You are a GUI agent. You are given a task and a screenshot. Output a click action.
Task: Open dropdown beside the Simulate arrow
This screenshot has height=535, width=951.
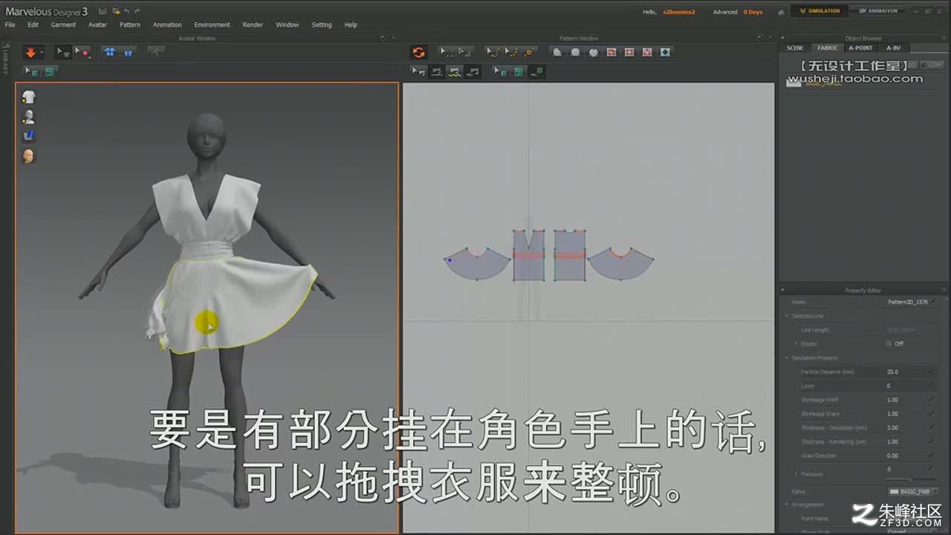pos(42,53)
